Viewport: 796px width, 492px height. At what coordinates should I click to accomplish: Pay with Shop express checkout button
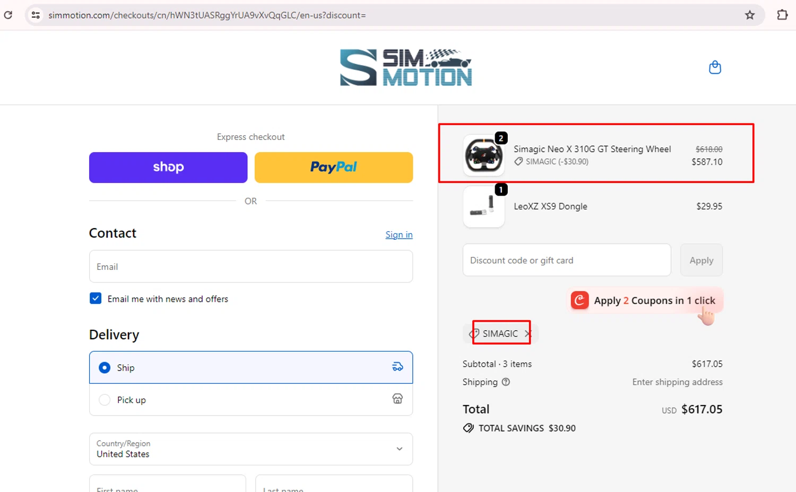(168, 168)
